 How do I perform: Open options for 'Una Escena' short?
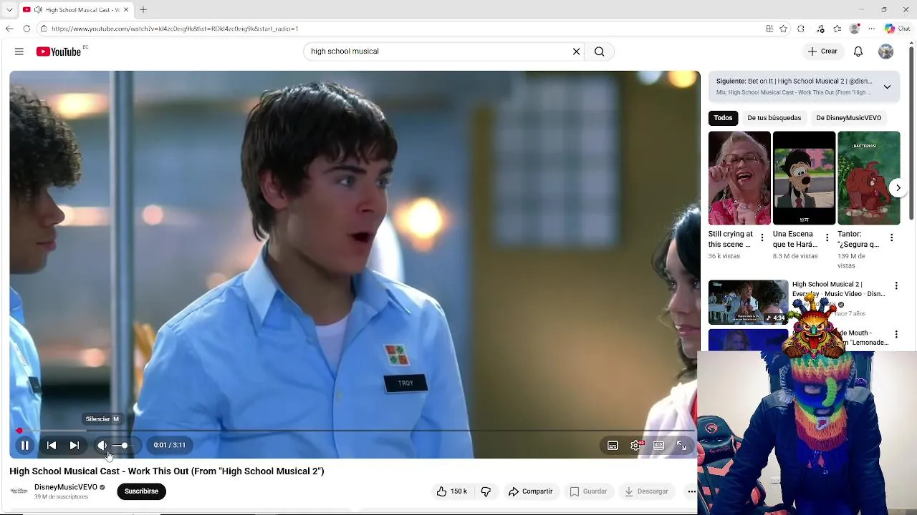pyautogui.click(x=827, y=237)
